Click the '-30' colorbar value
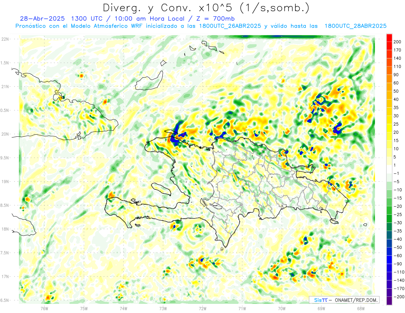This screenshot has height=313, width=405. [x=397, y=223]
